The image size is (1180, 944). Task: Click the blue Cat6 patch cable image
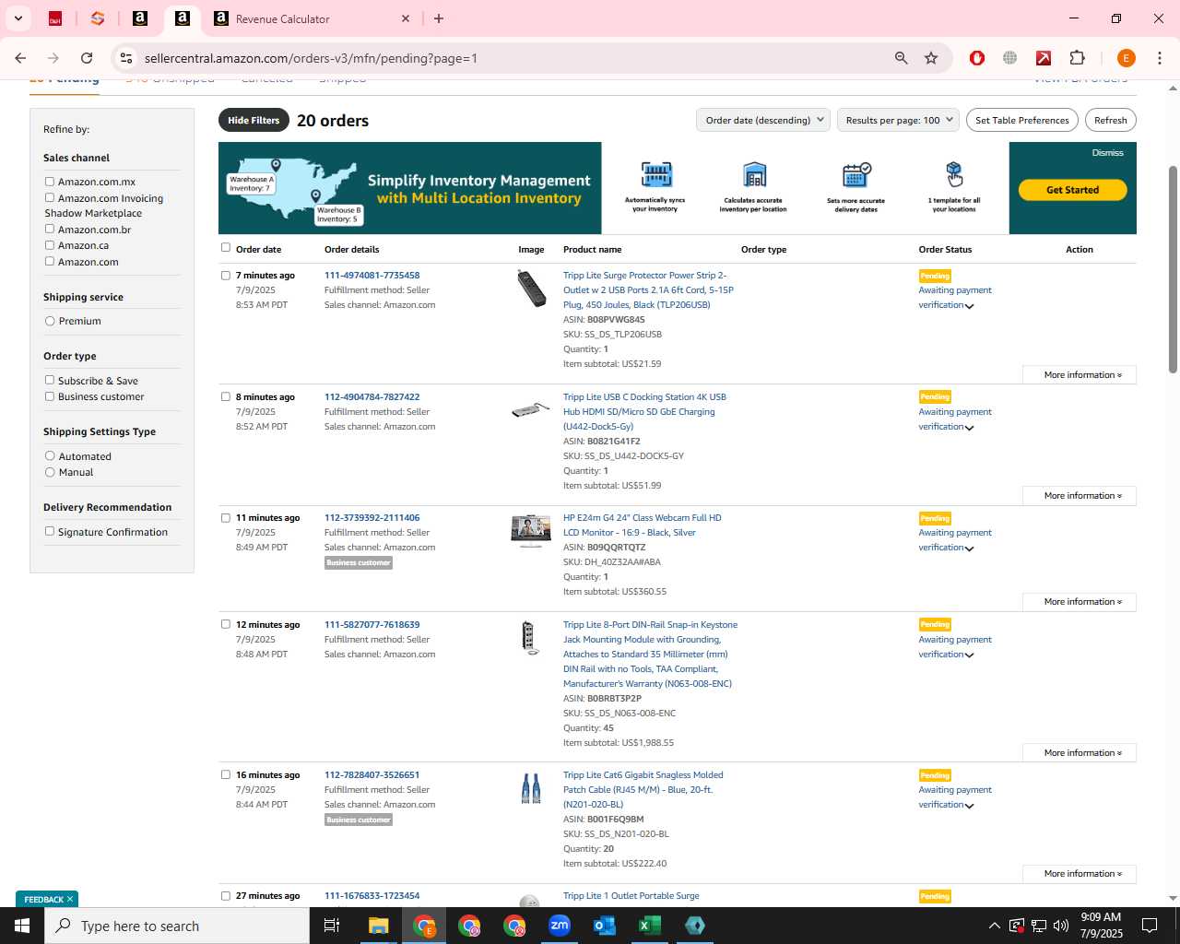[x=531, y=788]
